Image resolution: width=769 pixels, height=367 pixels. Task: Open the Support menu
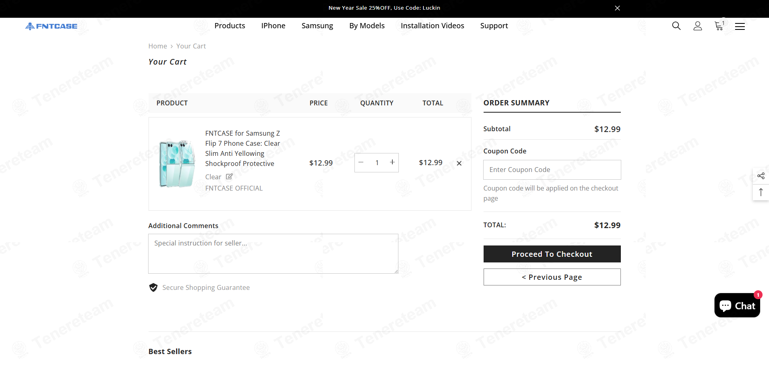pyautogui.click(x=494, y=26)
